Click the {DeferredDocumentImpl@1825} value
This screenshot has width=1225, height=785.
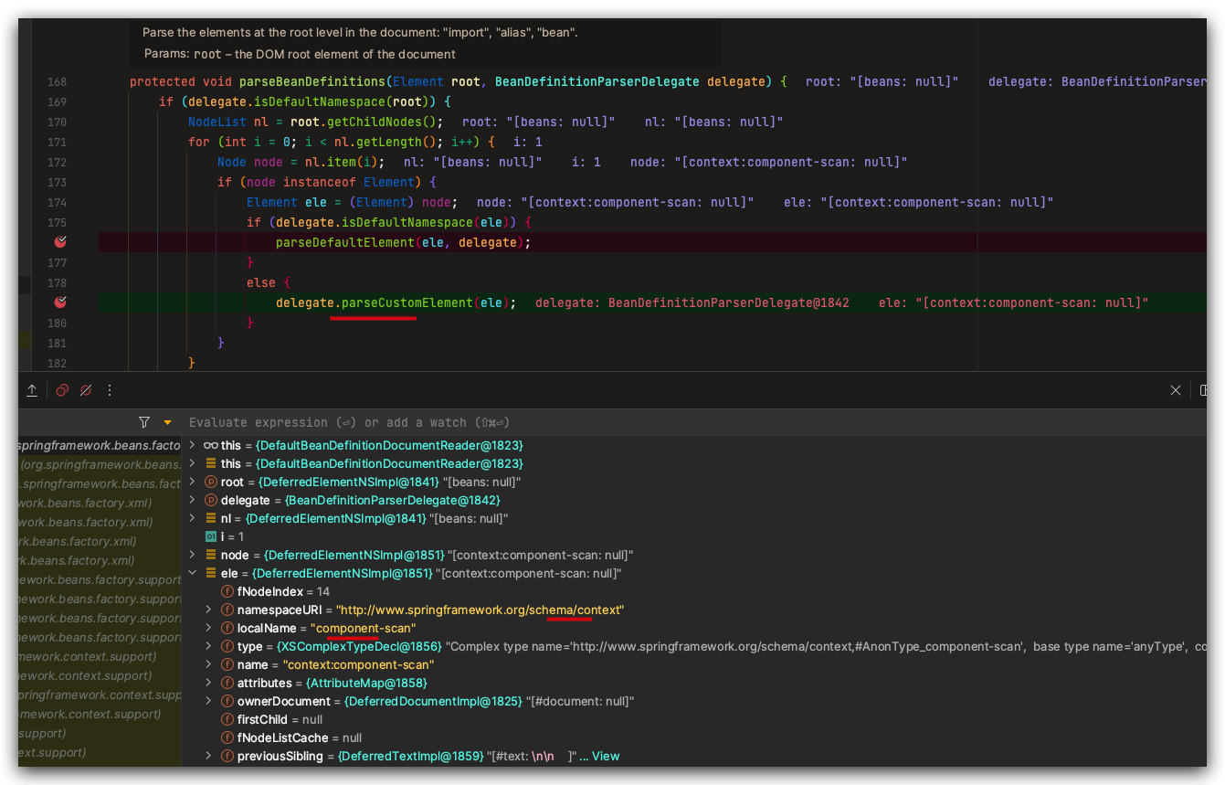(x=433, y=701)
